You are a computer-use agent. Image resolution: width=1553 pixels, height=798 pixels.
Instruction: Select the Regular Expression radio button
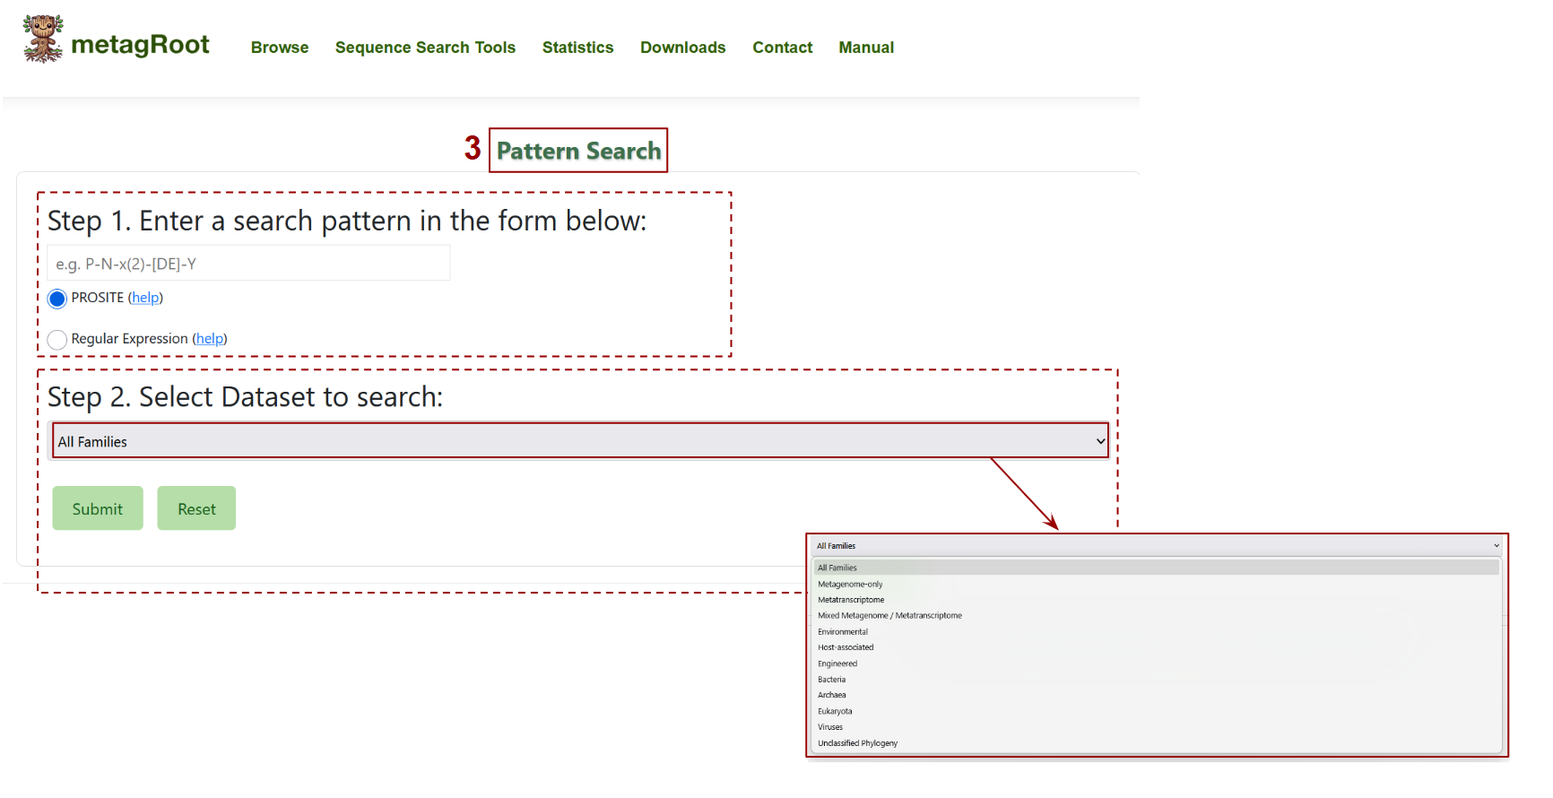coord(57,340)
